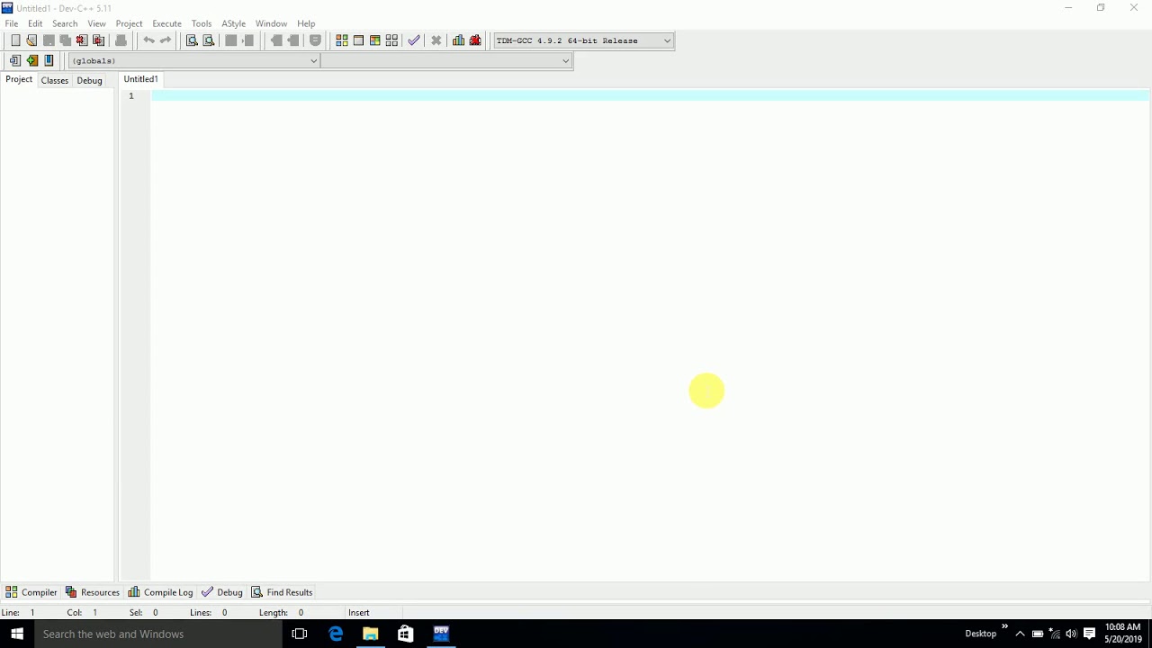Profile analysis bar chart icon
The image size is (1152, 648).
coord(459,40)
